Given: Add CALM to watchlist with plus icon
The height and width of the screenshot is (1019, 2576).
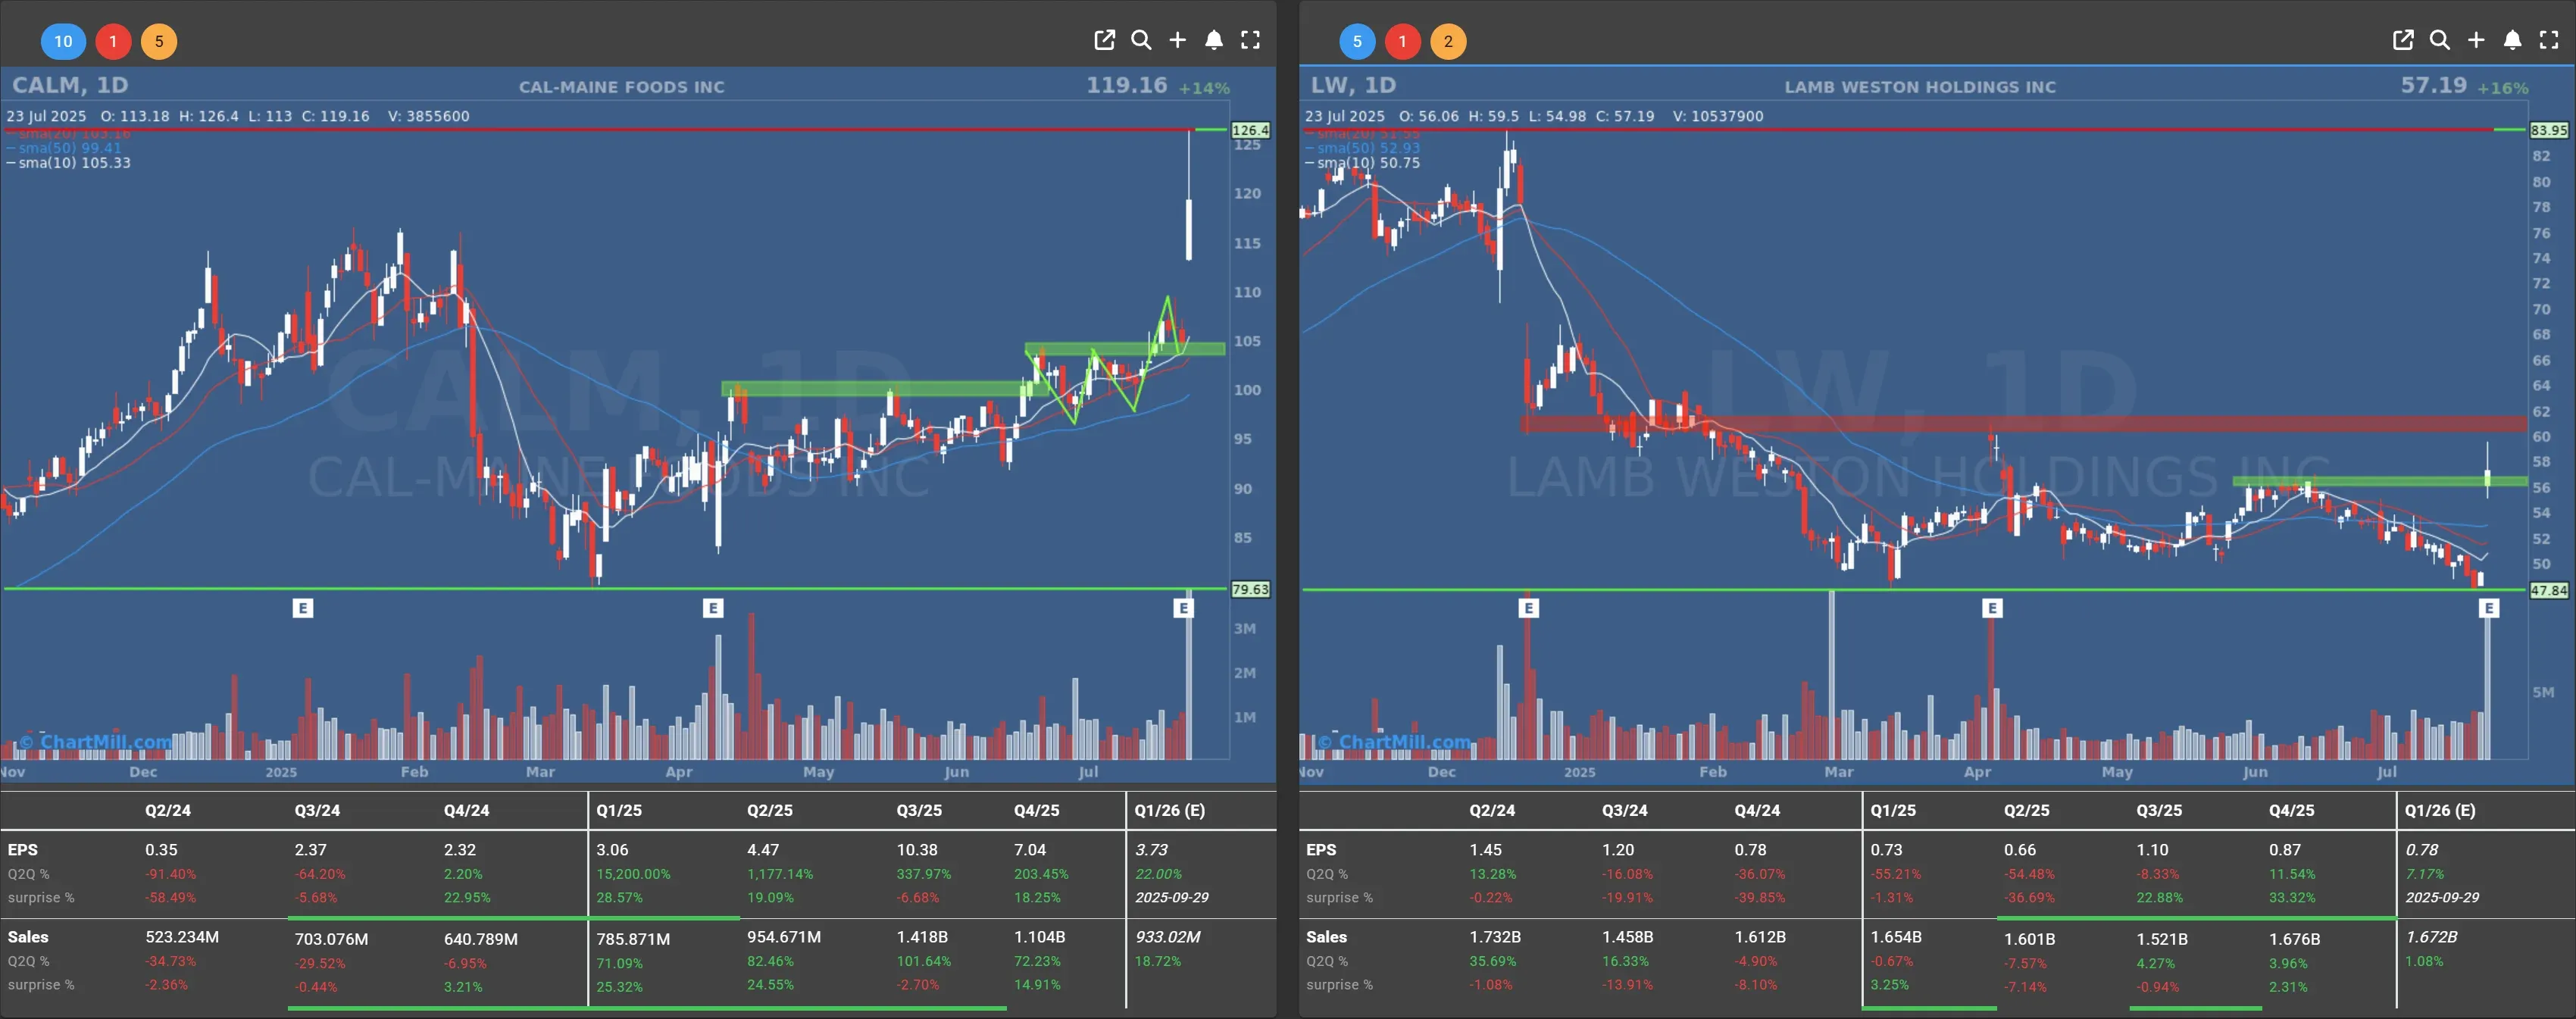Looking at the screenshot, I should click(x=1178, y=40).
